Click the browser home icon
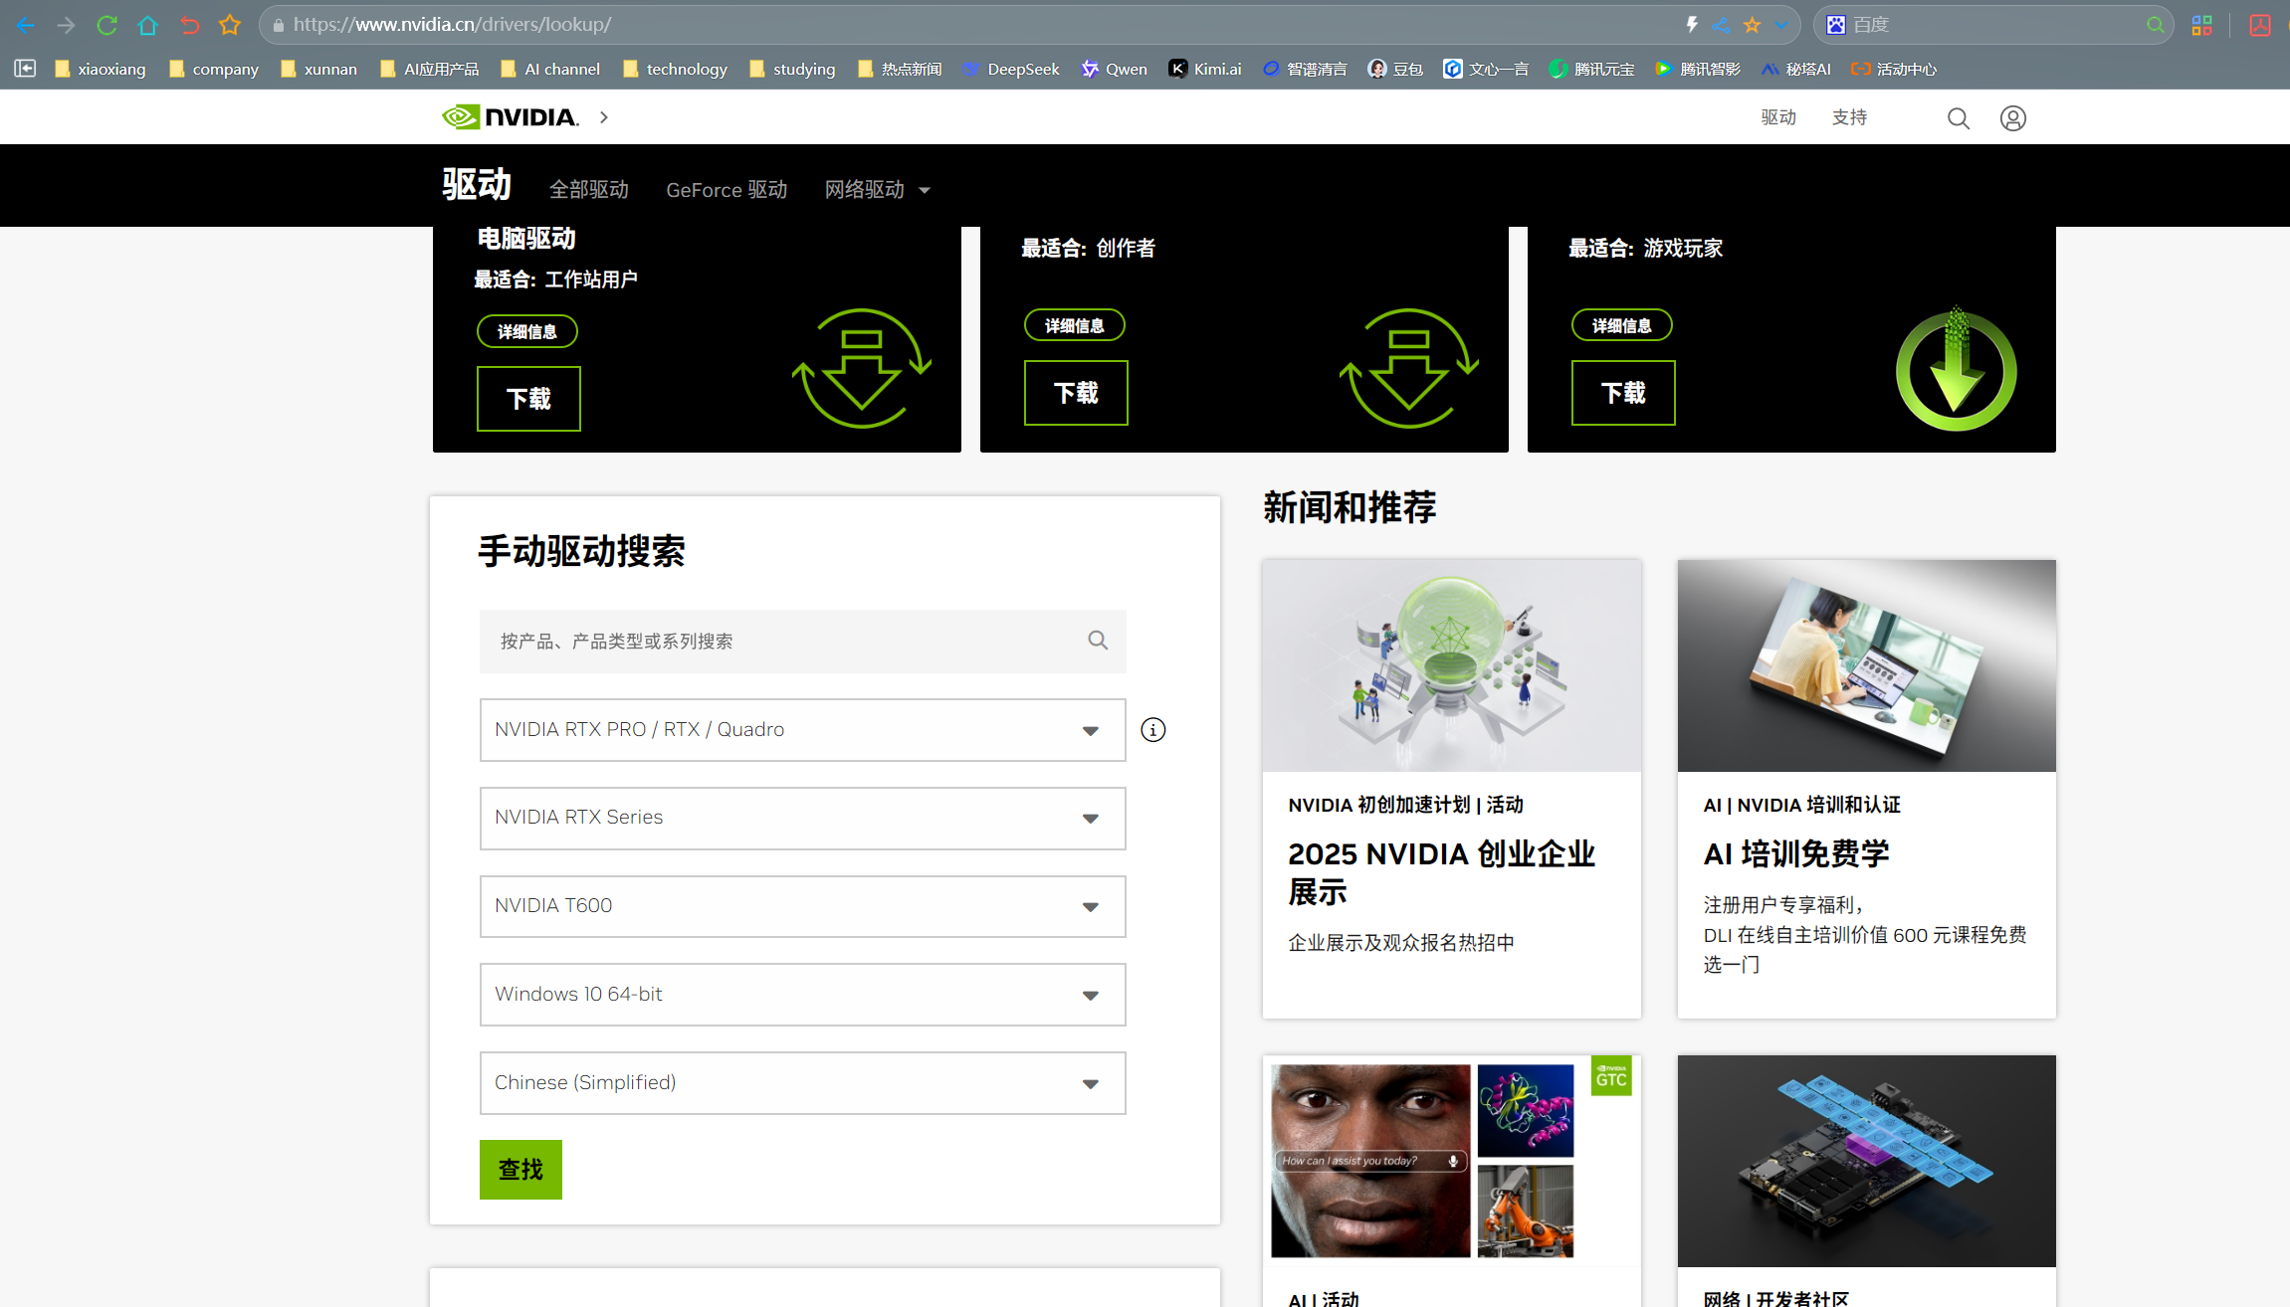Viewport: 2290px width, 1307px height. click(148, 25)
